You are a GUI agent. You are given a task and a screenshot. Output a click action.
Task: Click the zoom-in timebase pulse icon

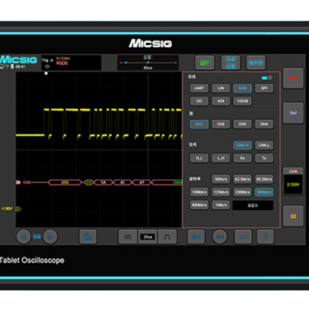click(x=168, y=236)
